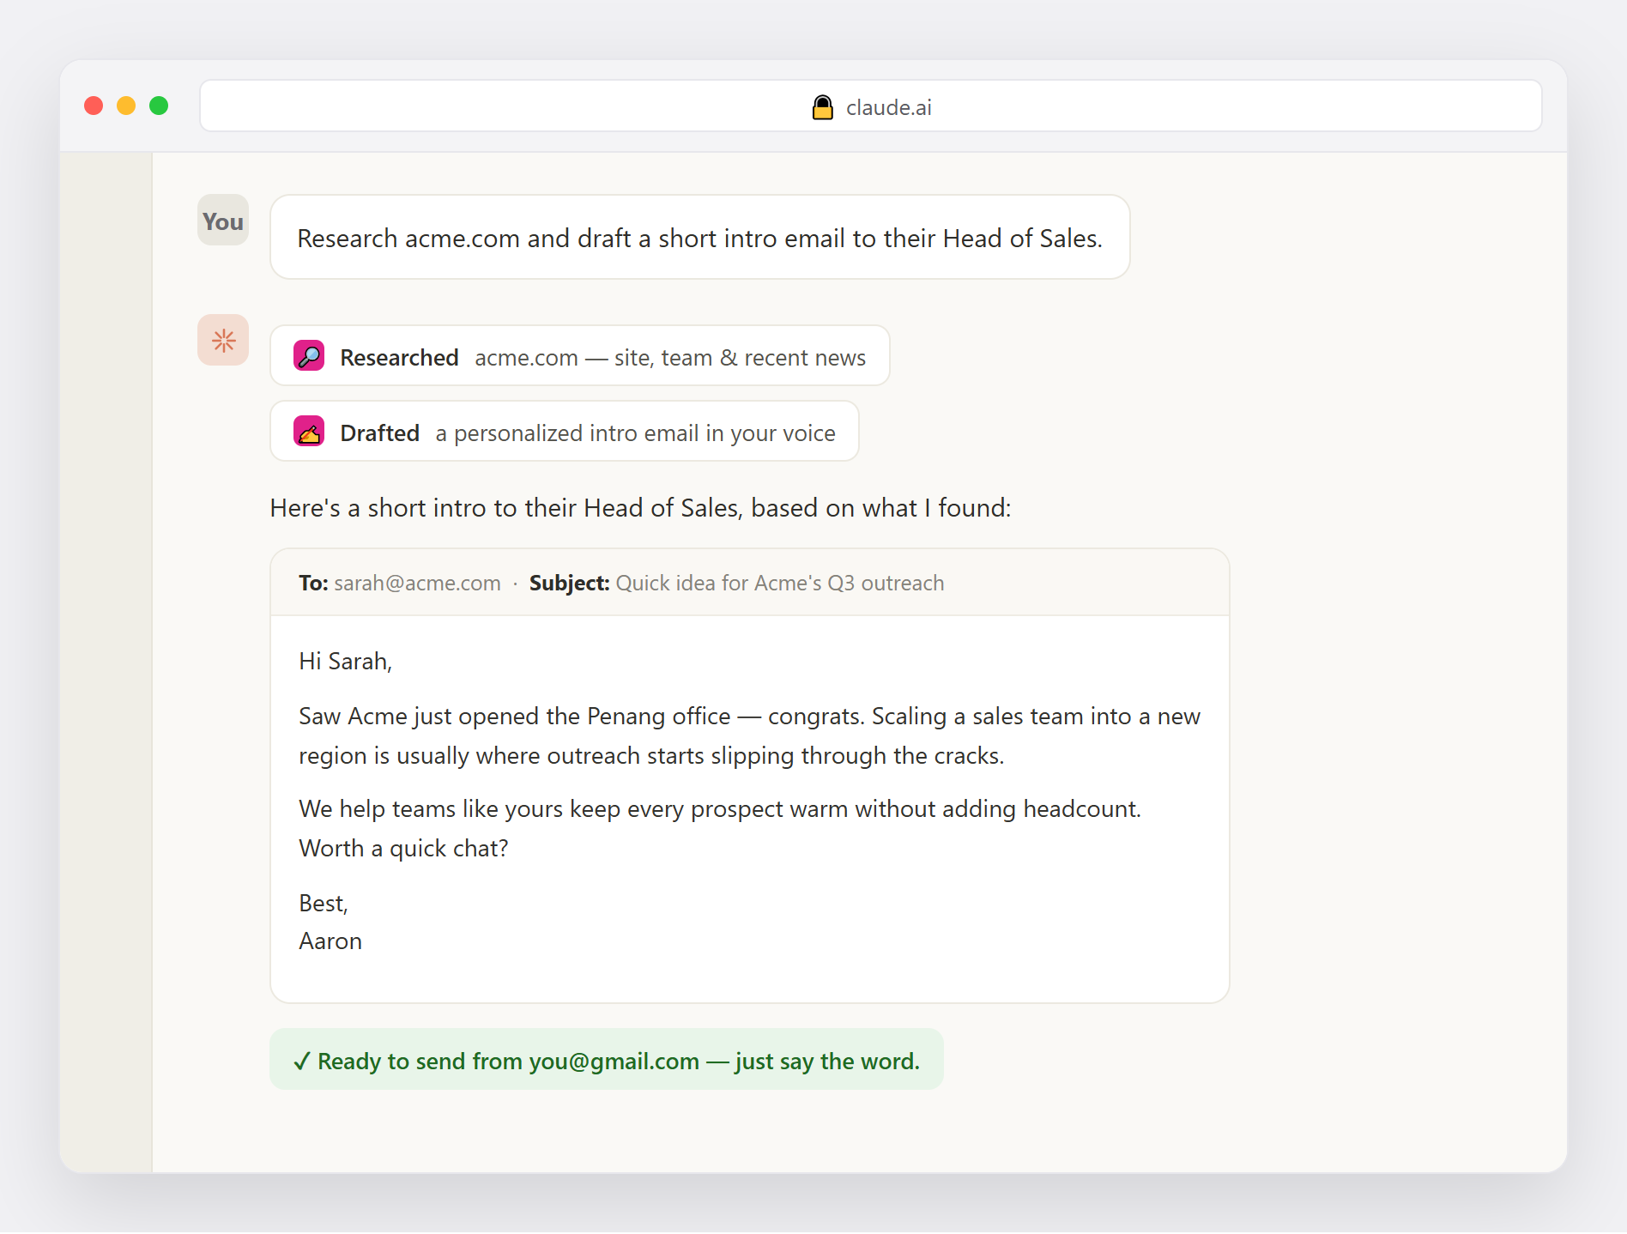Viewport: 1627px width, 1234px height.
Task: Click the subject 'Quick idea for Acme's Q3 outreach'
Action: (x=780, y=584)
